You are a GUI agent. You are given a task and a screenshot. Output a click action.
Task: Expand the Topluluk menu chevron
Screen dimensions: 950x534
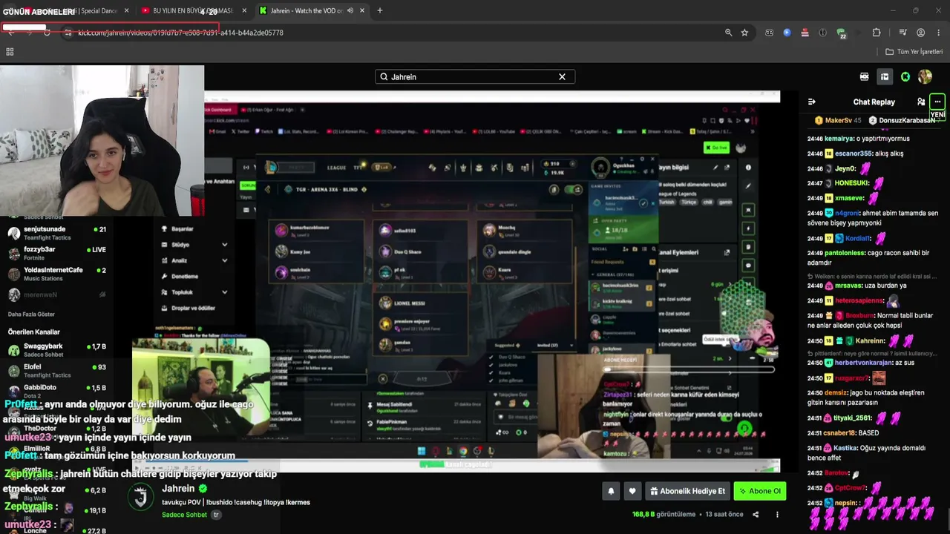click(224, 292)
